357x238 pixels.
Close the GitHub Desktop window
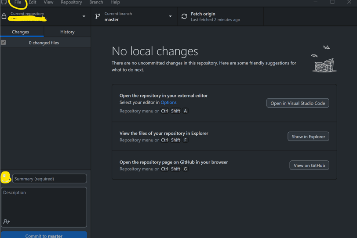349,2
